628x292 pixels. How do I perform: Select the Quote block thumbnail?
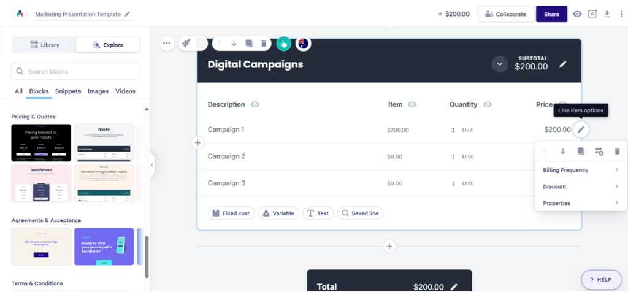(x=104, y=143)
